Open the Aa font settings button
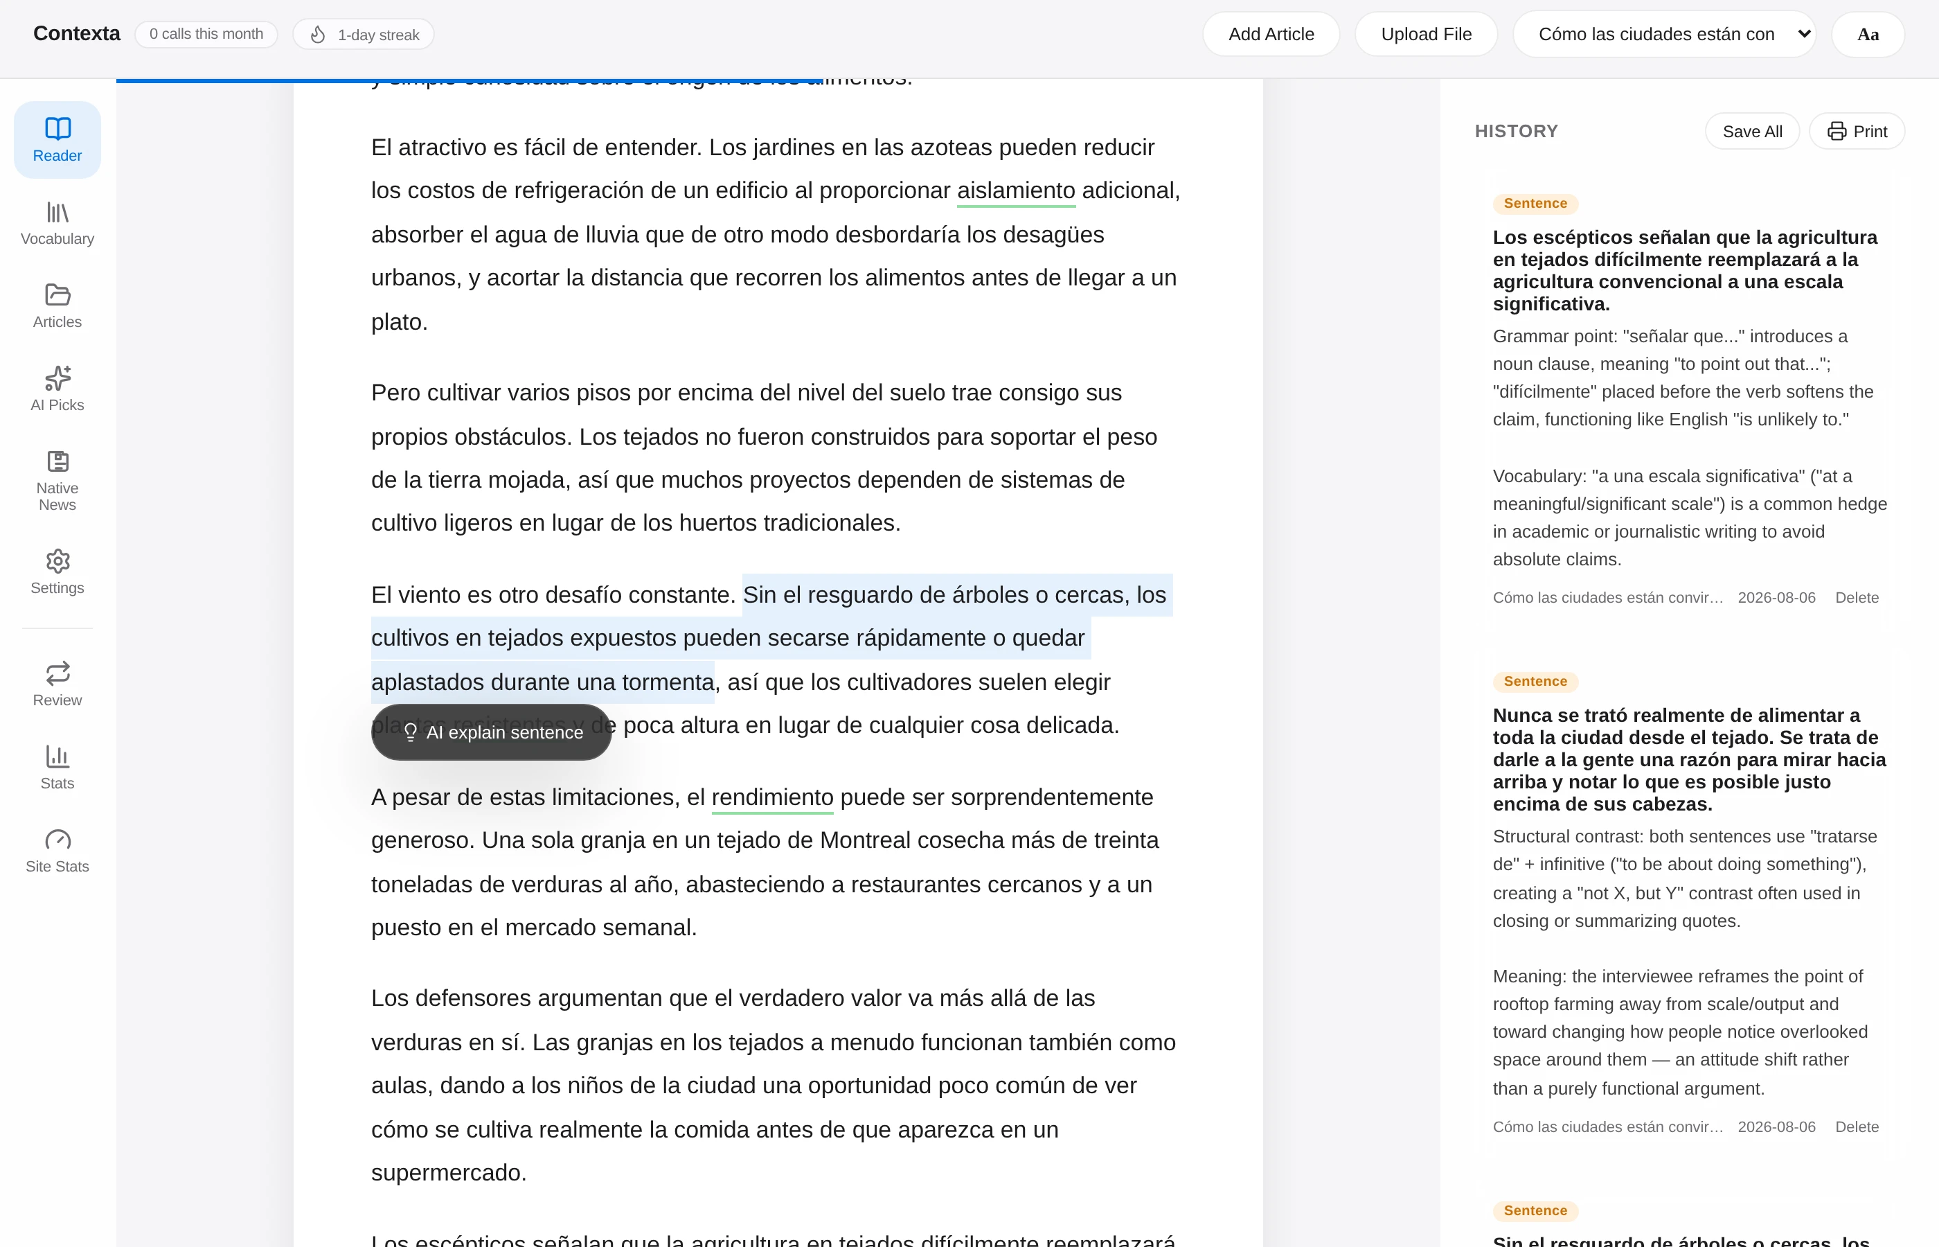The width and height of the screenshot is (1939, 1247). coord(1868,34)
